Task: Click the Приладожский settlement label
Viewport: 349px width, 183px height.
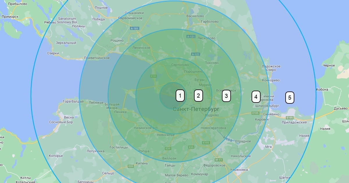Action: tap(294, 123)
